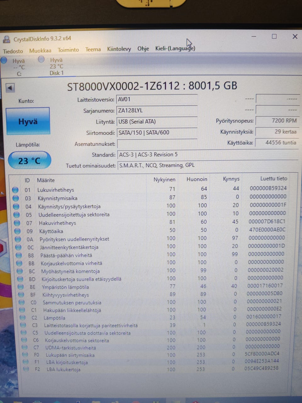Viewport: 302px width, 403px height.
Task: Click the disk title ST8000VX0002-1Z6112
Action: [x=123, y=86]
